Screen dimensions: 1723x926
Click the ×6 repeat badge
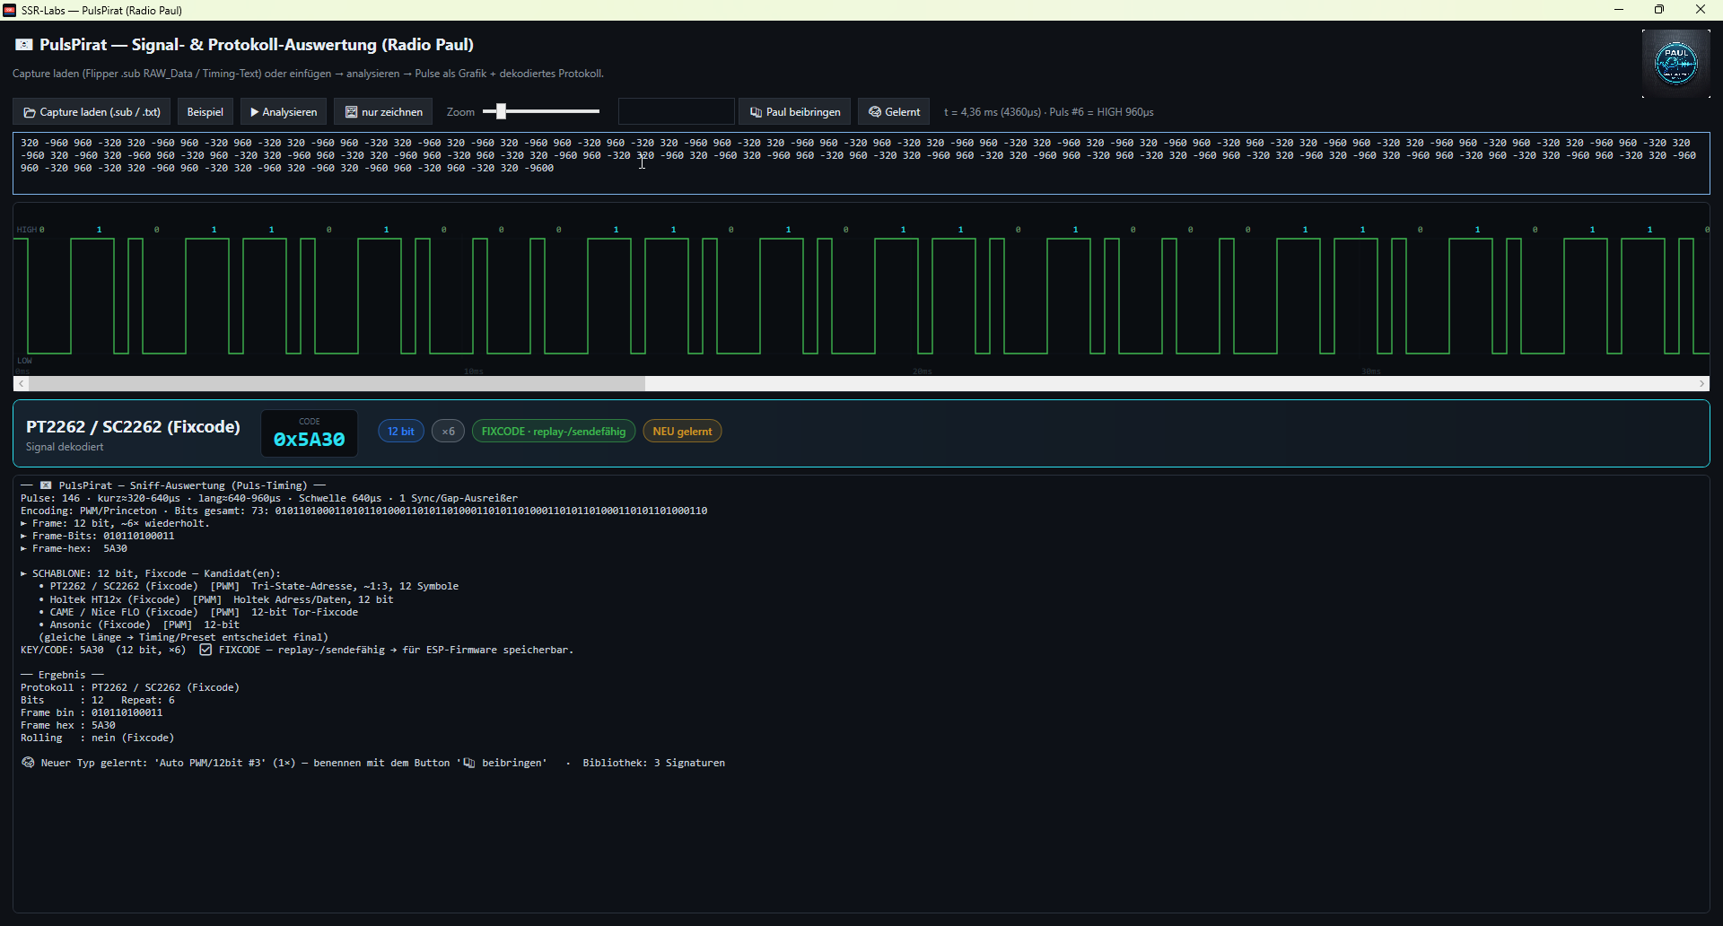(x=448, y=432)
